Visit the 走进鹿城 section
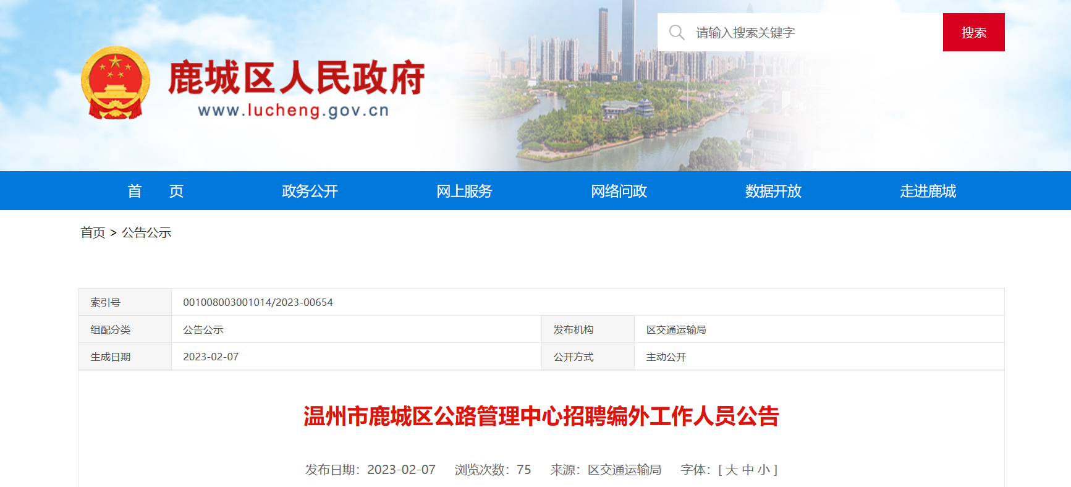 tap(928, 191)
